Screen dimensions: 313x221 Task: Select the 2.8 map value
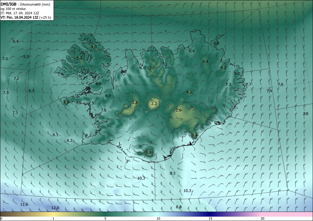tap(135, 103)
